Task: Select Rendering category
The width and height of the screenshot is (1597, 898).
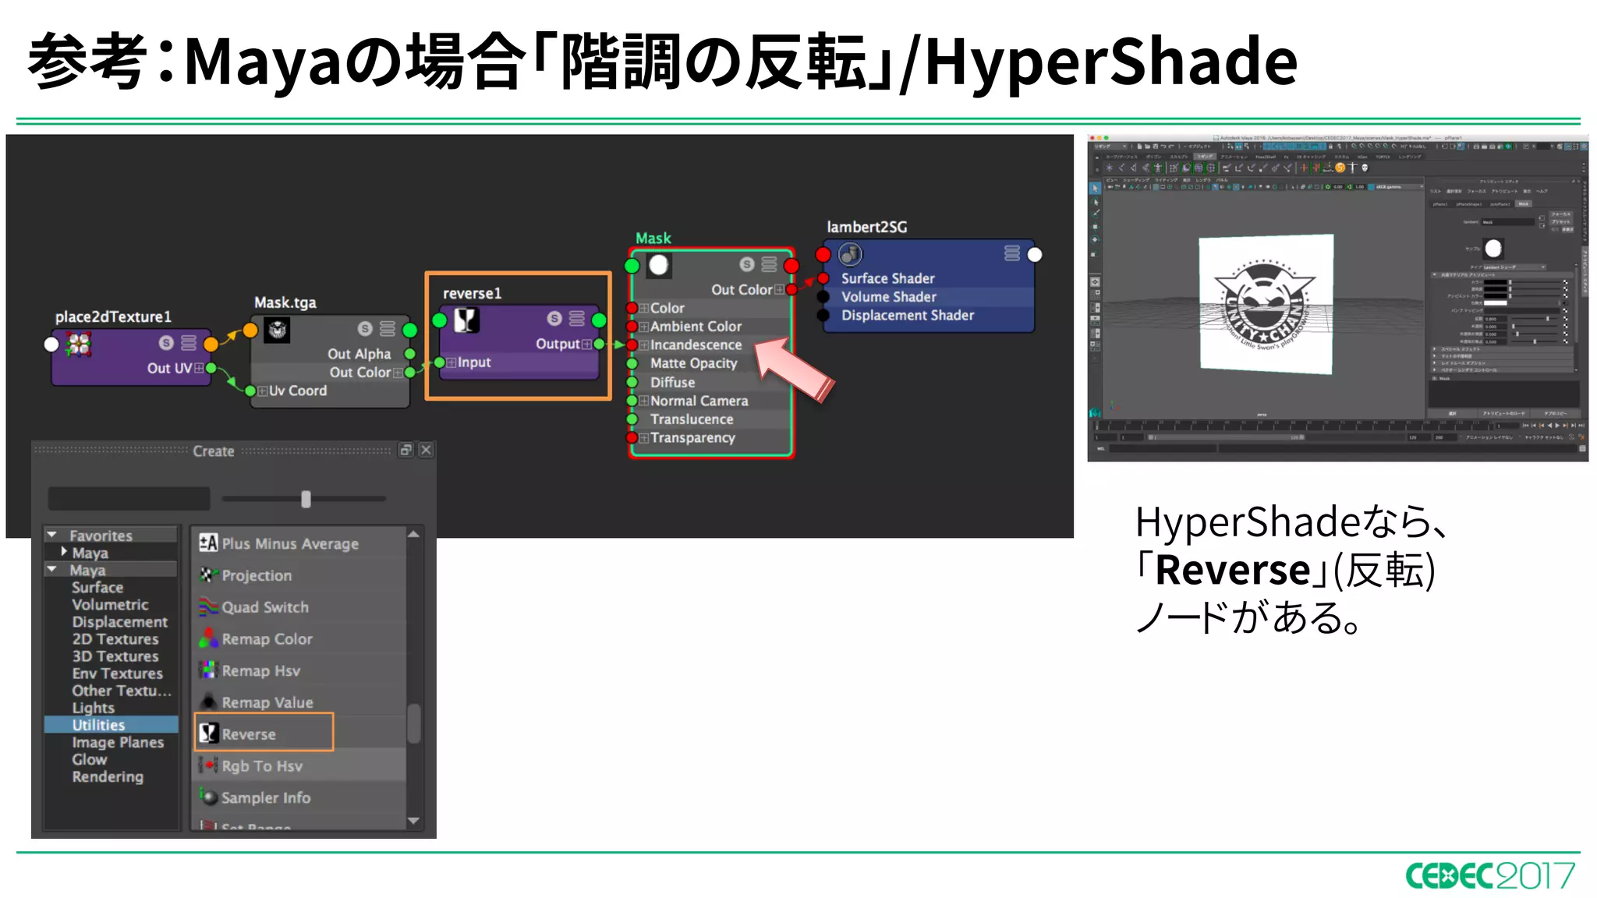Action: [108, 776]
